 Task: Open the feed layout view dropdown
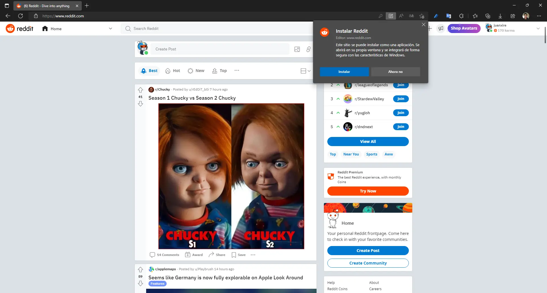(305, 71)
